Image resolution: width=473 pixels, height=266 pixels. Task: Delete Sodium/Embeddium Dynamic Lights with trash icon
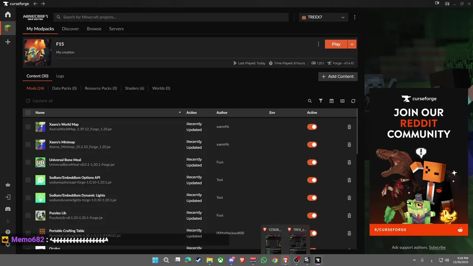(349, 198)
